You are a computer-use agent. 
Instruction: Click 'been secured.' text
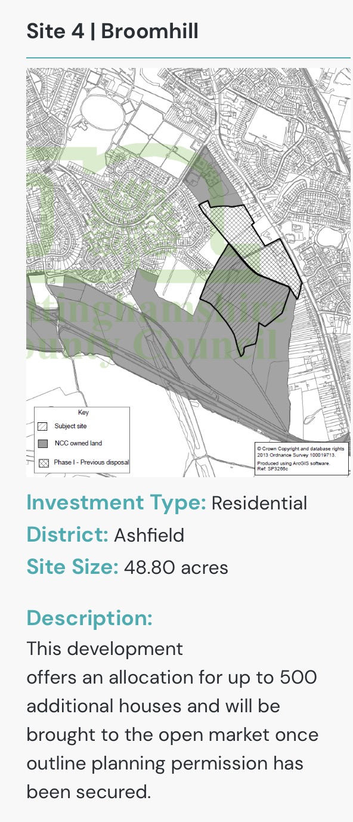(89, 792)
